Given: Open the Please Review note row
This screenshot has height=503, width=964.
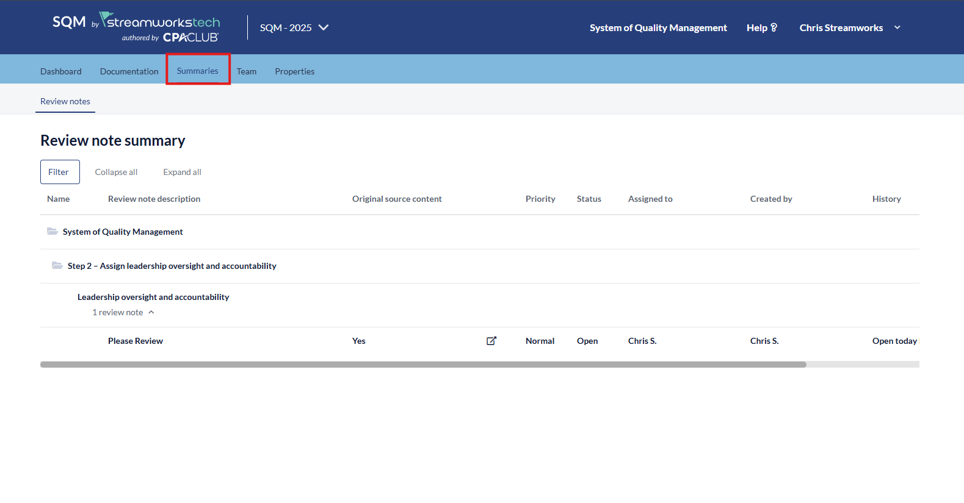Looking at the screenshot, I should click(x=136, y=341).
